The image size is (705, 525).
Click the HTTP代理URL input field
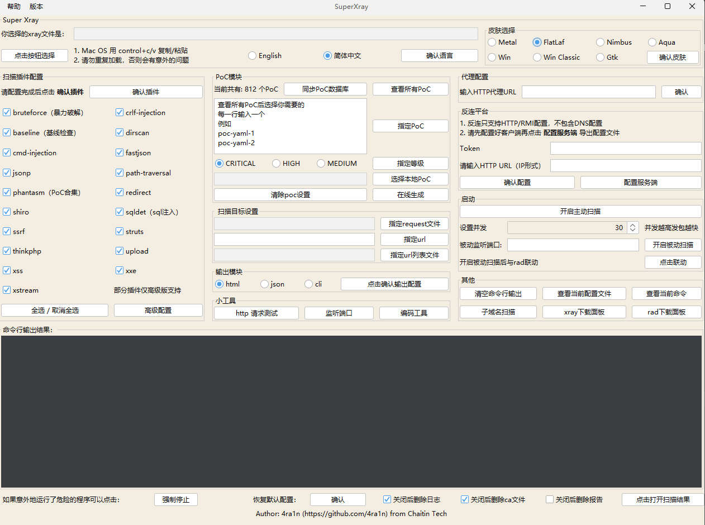[x=589, y=92]
